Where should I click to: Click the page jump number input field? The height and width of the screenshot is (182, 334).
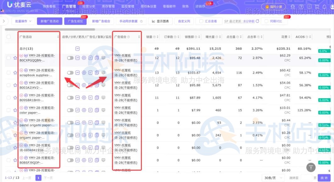tap(308, 178)
